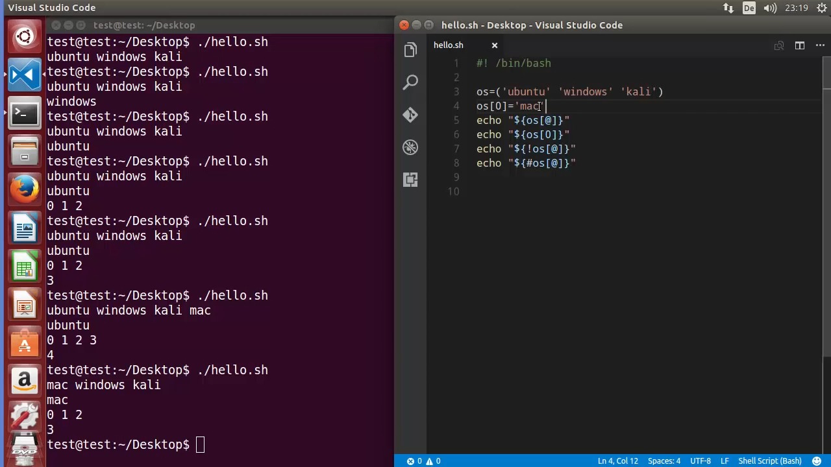
Task: Maximize the Visual Studio Code window
Action: (429, 25)
